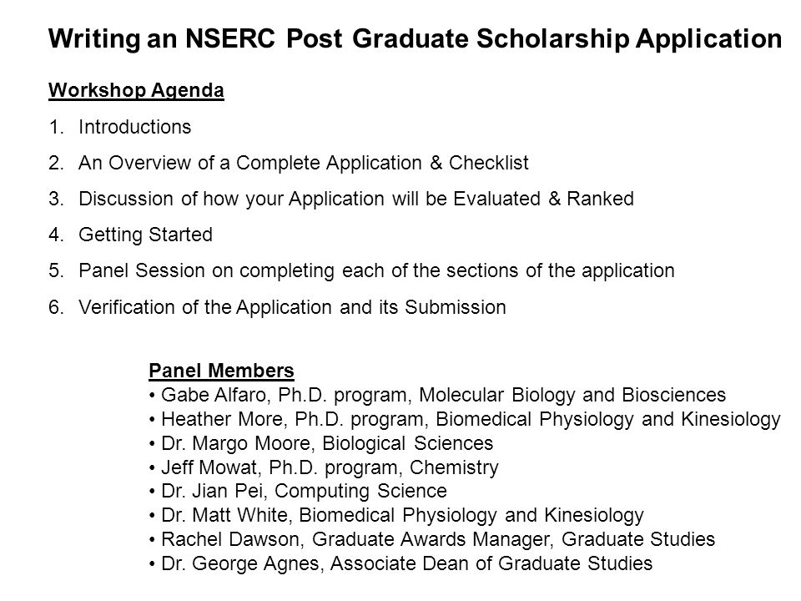Screen dimensions: 801x601
Task: Click the Panel Session agenda item
Action: point(361,270)
